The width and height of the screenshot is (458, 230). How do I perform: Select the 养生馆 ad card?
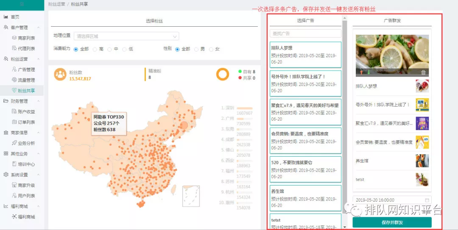(x=305, y=198)
